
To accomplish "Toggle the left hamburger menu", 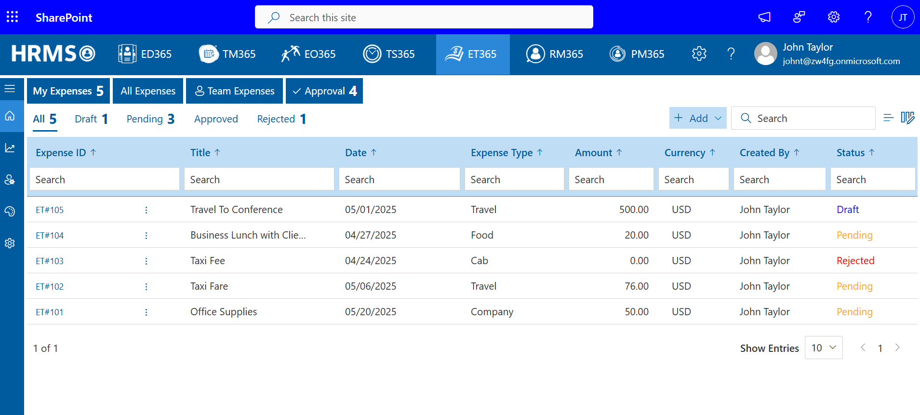I will (10, 89).
